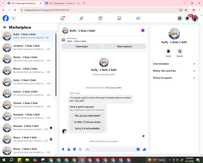The height and width of the screenshot is (163, 203).
Task: Open Windows Start menu
Action: click(x=4, y=160)
